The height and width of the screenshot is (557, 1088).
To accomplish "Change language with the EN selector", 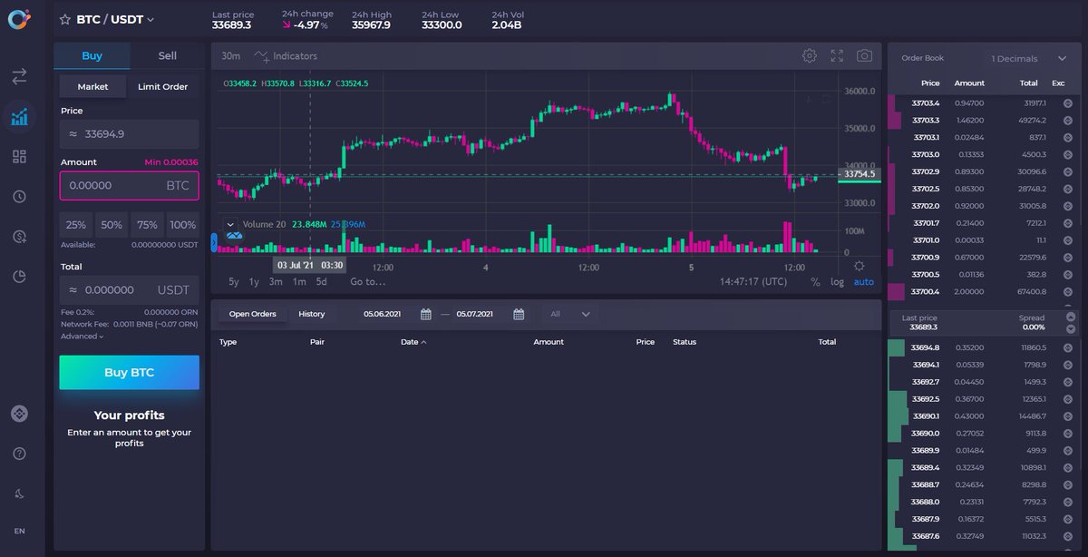I will point(19,531).
